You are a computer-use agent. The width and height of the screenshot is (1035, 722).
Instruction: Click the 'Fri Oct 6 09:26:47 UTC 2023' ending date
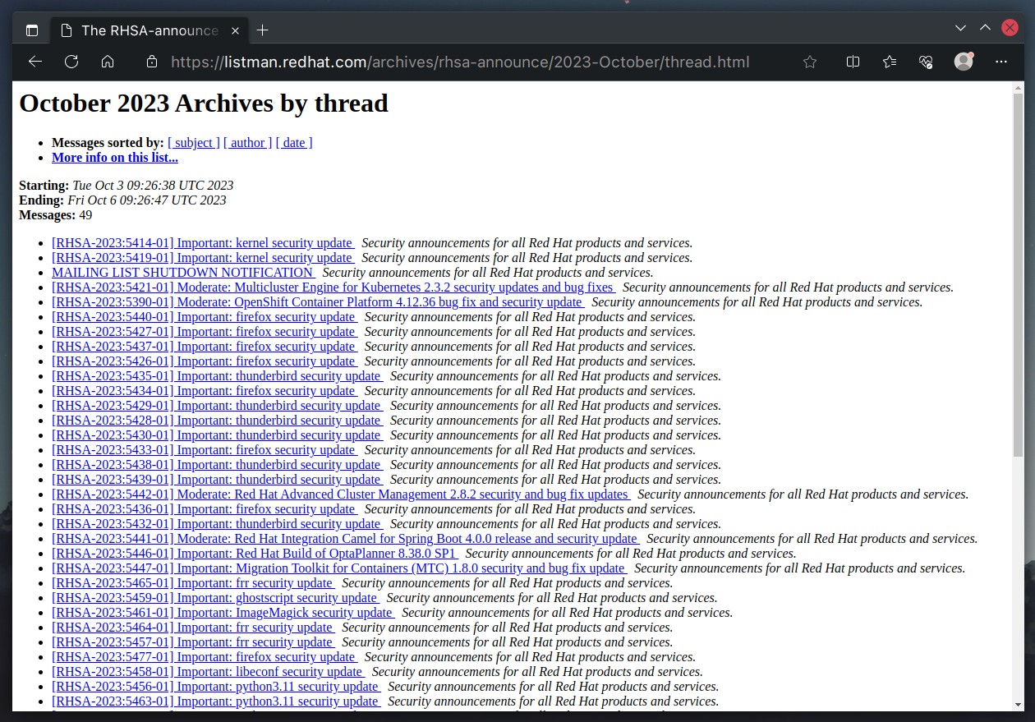tap(147, 200)
